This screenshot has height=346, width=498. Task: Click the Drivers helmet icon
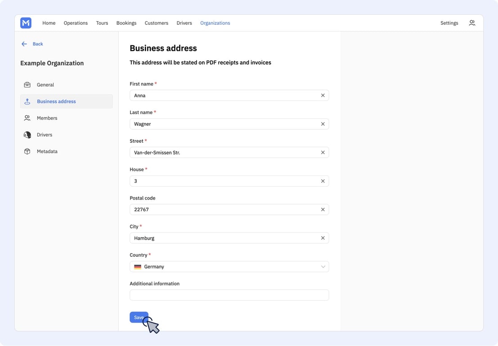tap(27, 135)
